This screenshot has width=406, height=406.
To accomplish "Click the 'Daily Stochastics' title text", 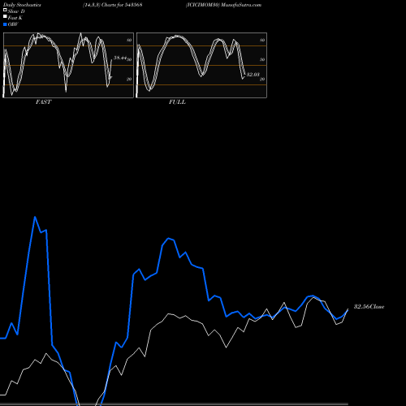I will [22, 5].
